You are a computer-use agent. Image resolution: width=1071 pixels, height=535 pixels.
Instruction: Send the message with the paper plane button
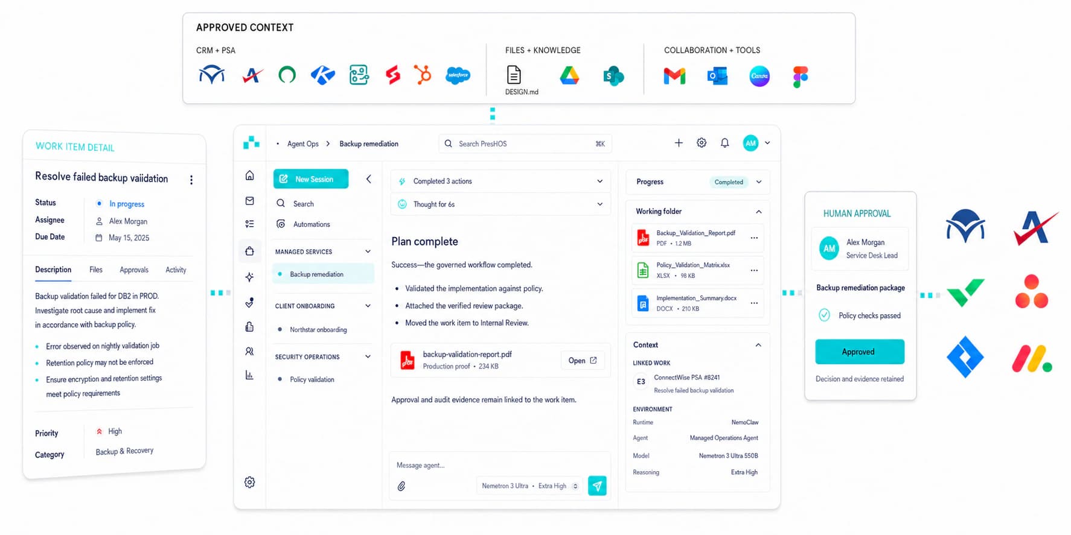click(597, 486)
